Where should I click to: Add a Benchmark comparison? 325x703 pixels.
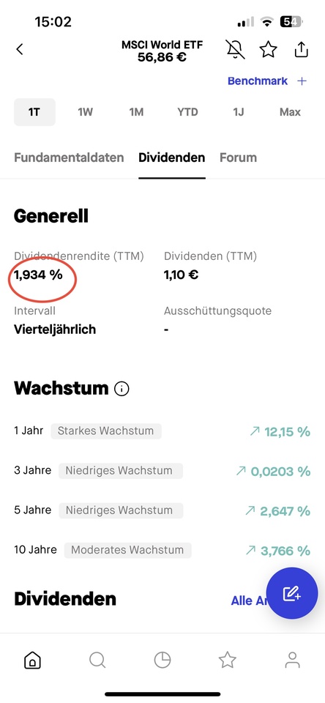[258, 81]
